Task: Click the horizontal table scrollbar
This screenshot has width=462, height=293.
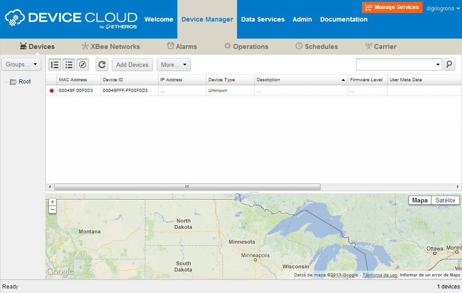Action: [x=187, y=187]
